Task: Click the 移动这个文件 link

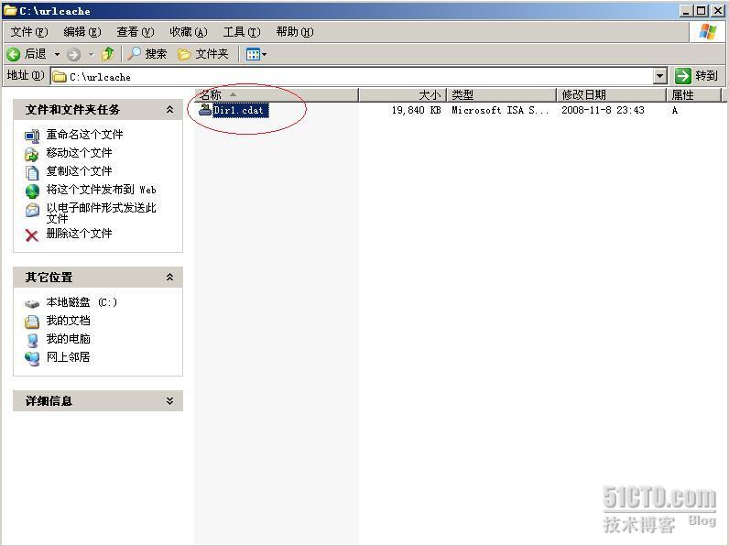Action: [x=79, y=153]
